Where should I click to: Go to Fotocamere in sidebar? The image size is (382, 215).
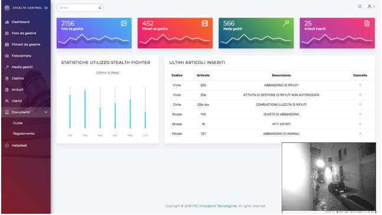(21, 56)
